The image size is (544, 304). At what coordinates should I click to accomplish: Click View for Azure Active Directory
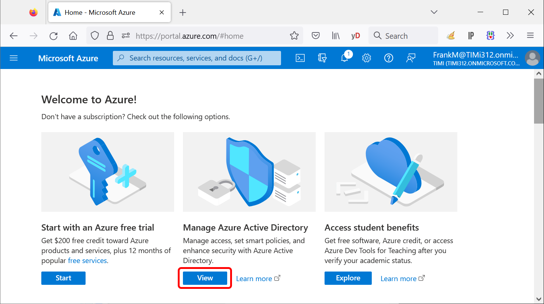(x=205, y=278)
